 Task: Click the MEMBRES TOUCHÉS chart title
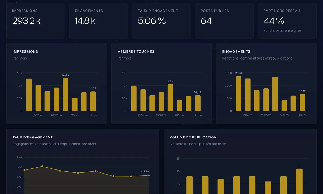136,51
